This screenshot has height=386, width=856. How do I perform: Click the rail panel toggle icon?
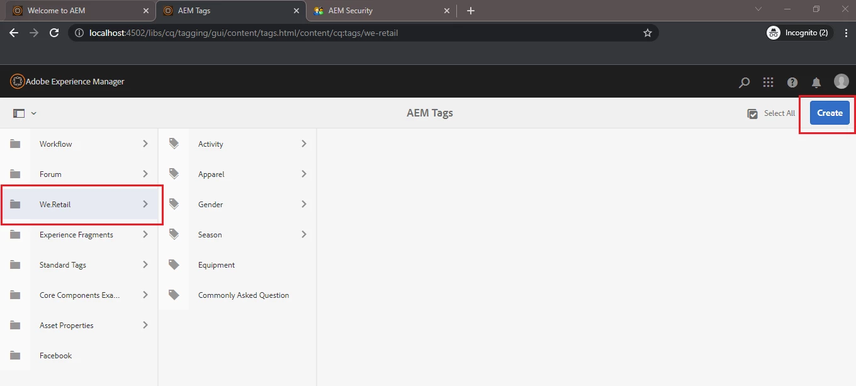(x=19, y=113)
